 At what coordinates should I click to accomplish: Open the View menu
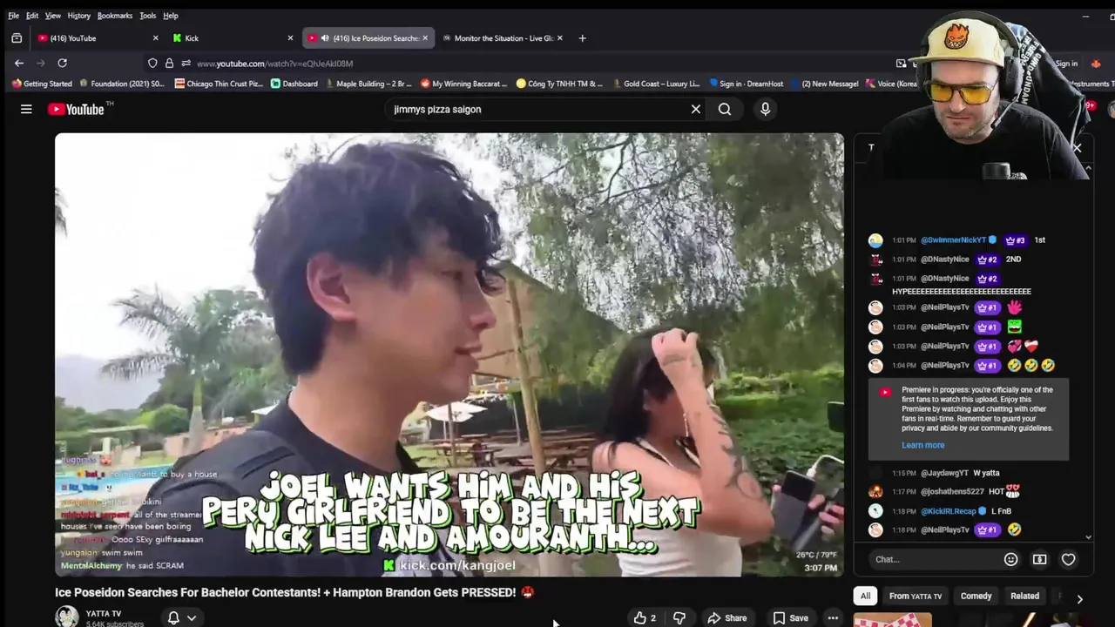(53, 16)
